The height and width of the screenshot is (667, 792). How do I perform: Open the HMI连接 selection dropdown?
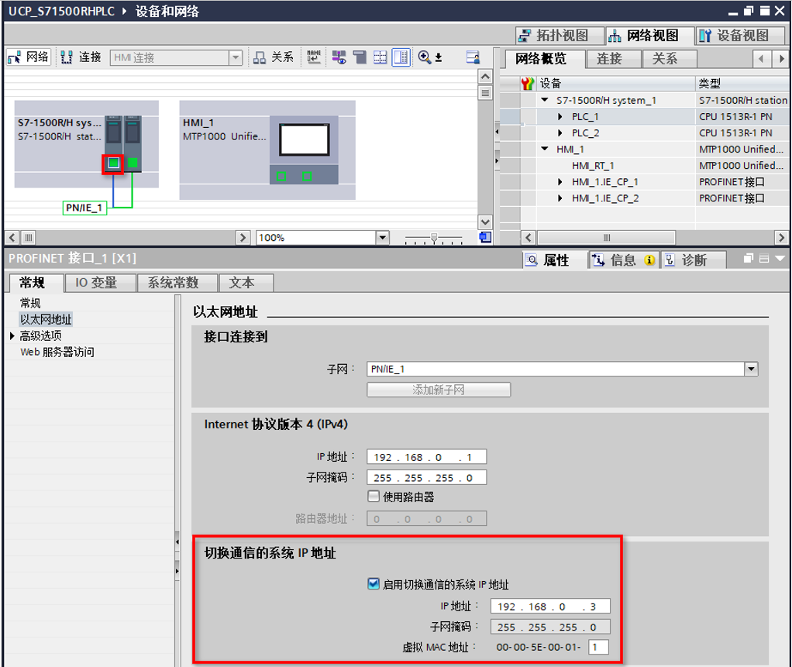click(x=234, y=57)
